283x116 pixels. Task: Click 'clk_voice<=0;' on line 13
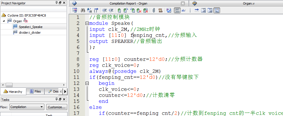point(119,89)
